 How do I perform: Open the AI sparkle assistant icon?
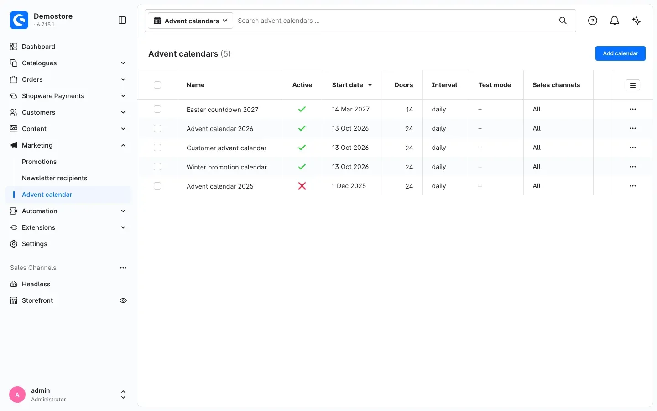[636, 21]
